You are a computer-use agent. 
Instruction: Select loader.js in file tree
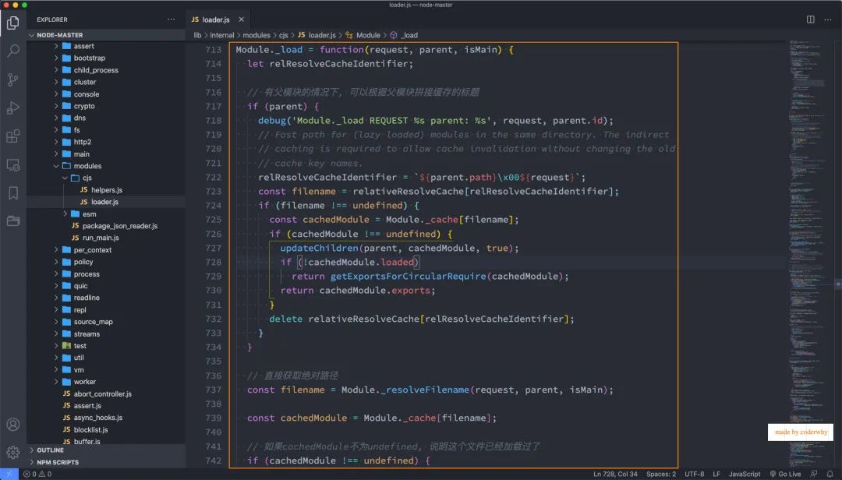coord(106,202)
